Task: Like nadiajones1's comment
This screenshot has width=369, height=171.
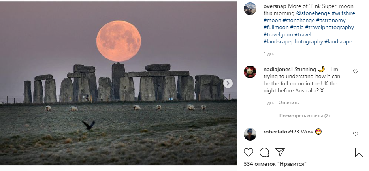Action: pyautogui.click(x=355, y=71)
